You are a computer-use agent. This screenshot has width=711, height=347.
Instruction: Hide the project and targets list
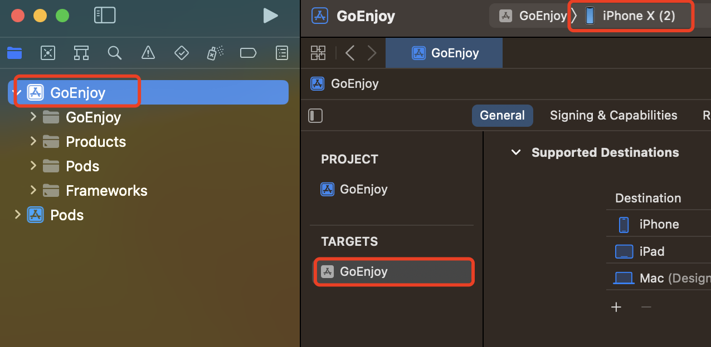pyautogui.click(x=315, y=116)
